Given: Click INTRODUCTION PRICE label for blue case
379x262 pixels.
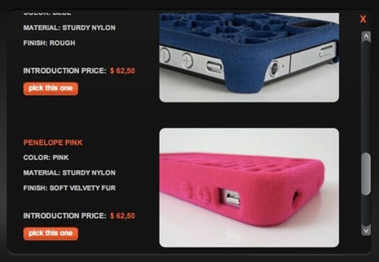Looking at the screenshot, I should click(65, 71).
